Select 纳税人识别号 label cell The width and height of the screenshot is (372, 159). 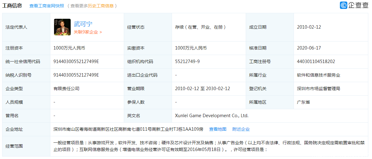[x=26, y=75]
